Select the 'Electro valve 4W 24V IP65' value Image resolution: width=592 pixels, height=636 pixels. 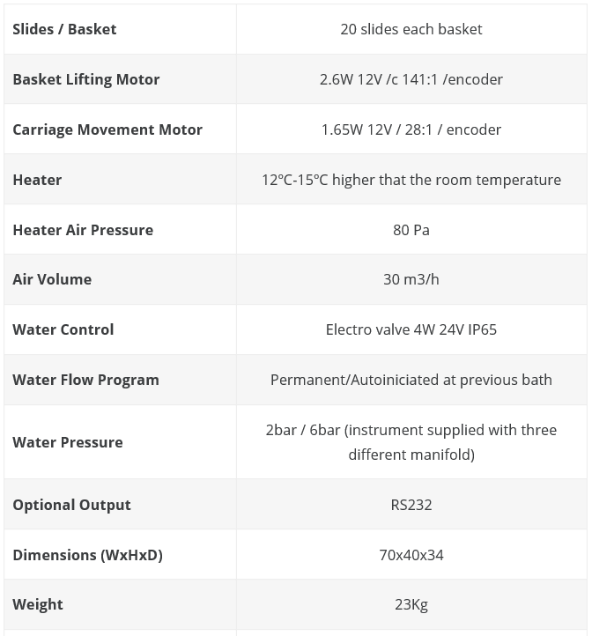pos(411,329)
